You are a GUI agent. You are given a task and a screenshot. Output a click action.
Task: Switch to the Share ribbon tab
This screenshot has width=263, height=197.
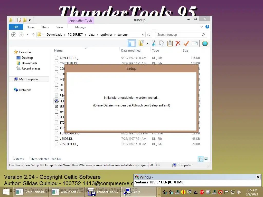(45, 27)
